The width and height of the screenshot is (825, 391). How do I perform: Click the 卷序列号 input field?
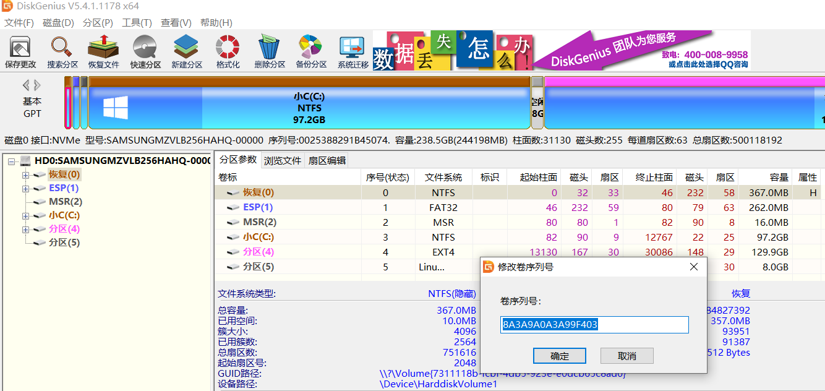pyautogui.click(x=594, y=325)
